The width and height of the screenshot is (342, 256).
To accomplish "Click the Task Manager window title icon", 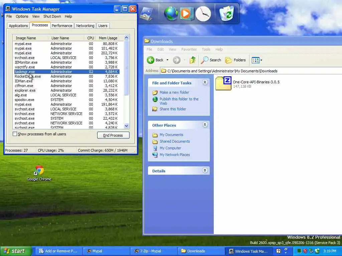I will click(x=8, y=9).
